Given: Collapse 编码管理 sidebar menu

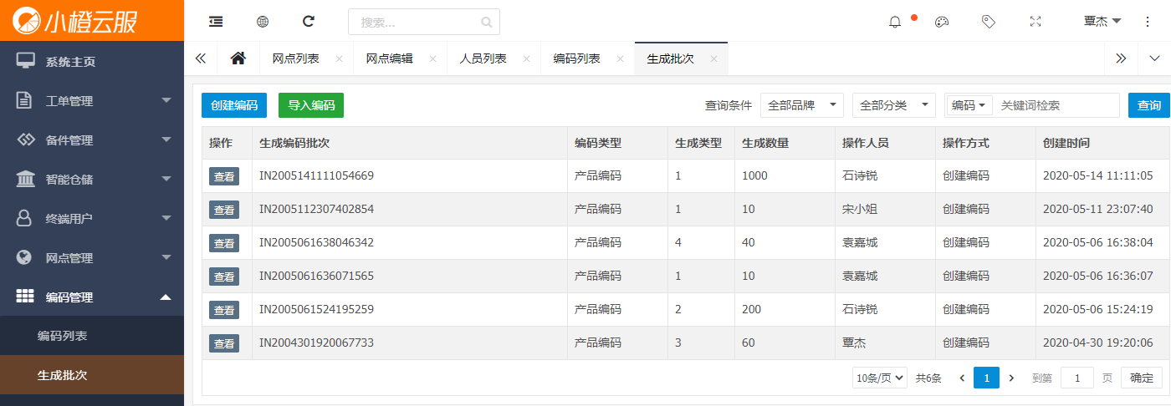Looking at the screenshot, I should [92, 297].
